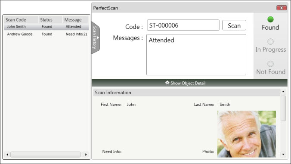Click history list left scroll arrow
This screenshot has height=164, width=291.
pos(7,155)
